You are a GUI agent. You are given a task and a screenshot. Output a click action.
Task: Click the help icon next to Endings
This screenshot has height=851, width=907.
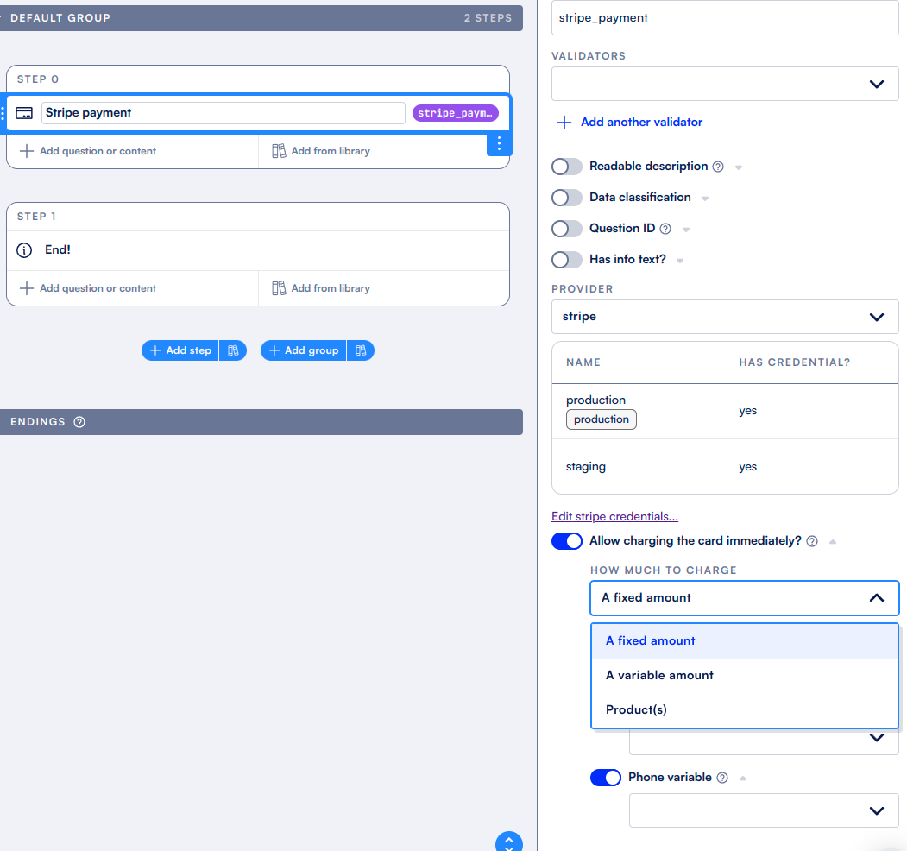[79, 422]
